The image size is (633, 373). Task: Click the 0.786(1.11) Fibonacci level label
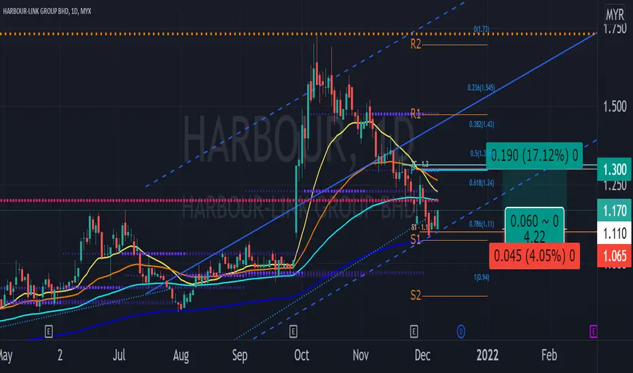pos(482,224)
